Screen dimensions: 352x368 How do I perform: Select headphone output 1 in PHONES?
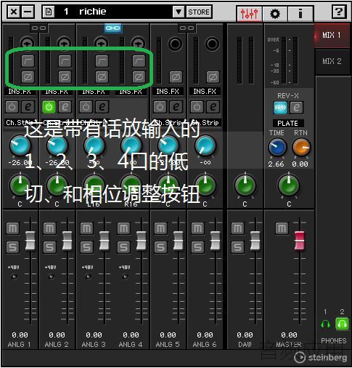coord(325,324)
